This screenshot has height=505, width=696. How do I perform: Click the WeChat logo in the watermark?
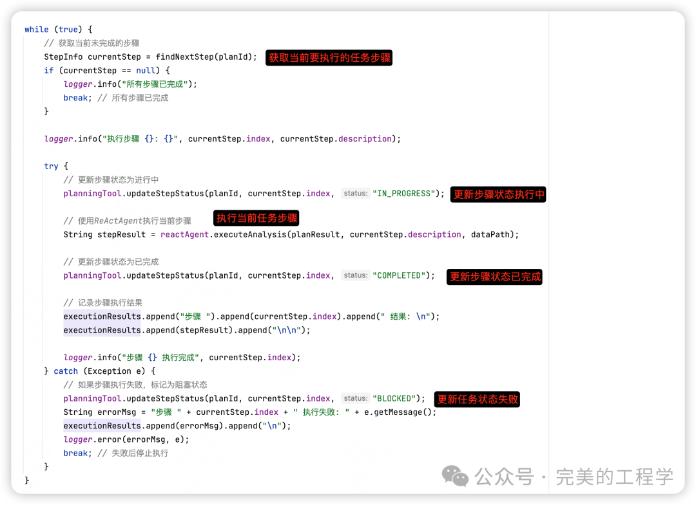tap(455, 476)
